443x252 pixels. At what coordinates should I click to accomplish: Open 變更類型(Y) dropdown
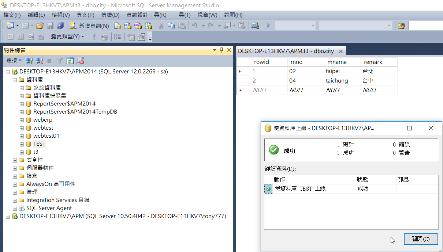pos(68,37)
